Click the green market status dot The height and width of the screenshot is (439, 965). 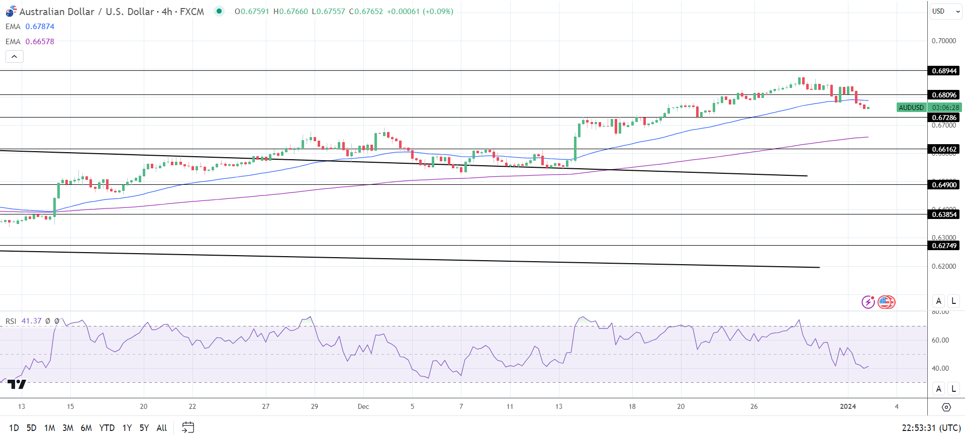(x=219, y=11)
